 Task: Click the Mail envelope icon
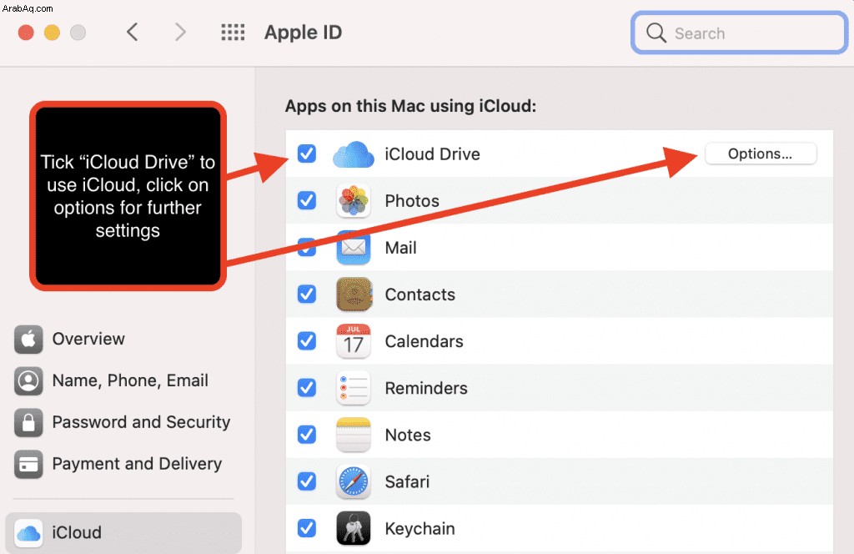coord(354,247)
